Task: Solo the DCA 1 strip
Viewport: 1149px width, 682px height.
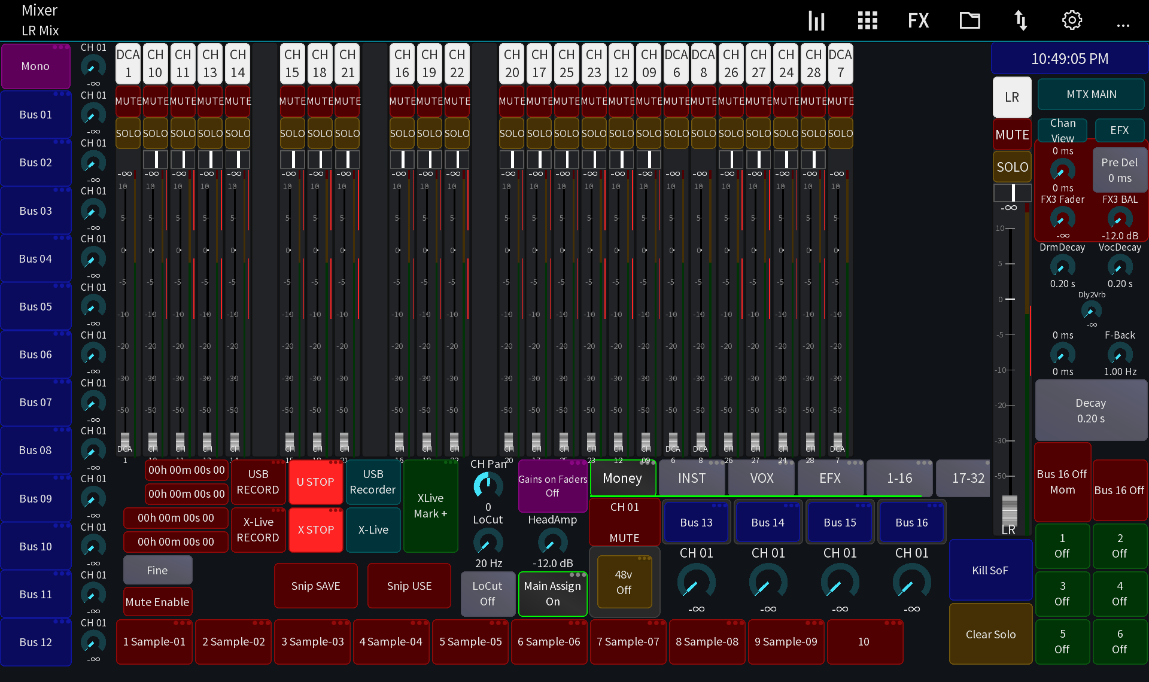Action: tap(127, 133)
